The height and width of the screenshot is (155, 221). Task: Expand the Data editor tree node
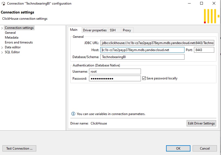(2, 48)
